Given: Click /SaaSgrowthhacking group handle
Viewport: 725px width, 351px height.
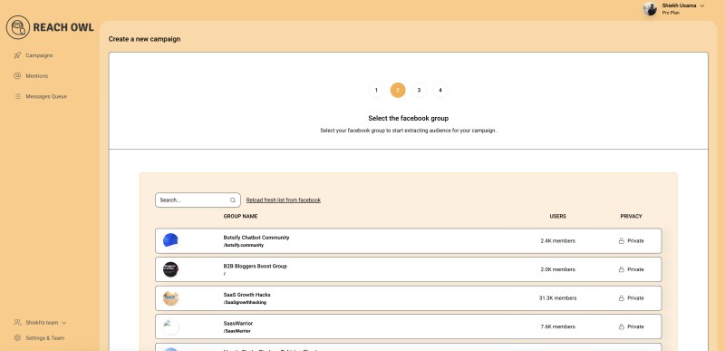Looking at the screenshot, I should [245, 302].
